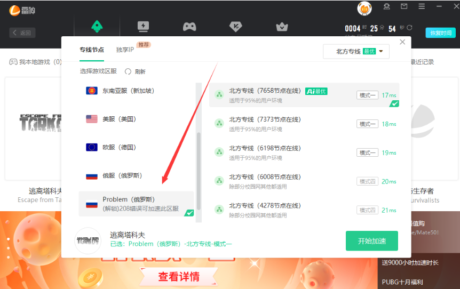Open the 送9000小时加速时长 link
Screen dimensions: 460x289
(410, 263)
